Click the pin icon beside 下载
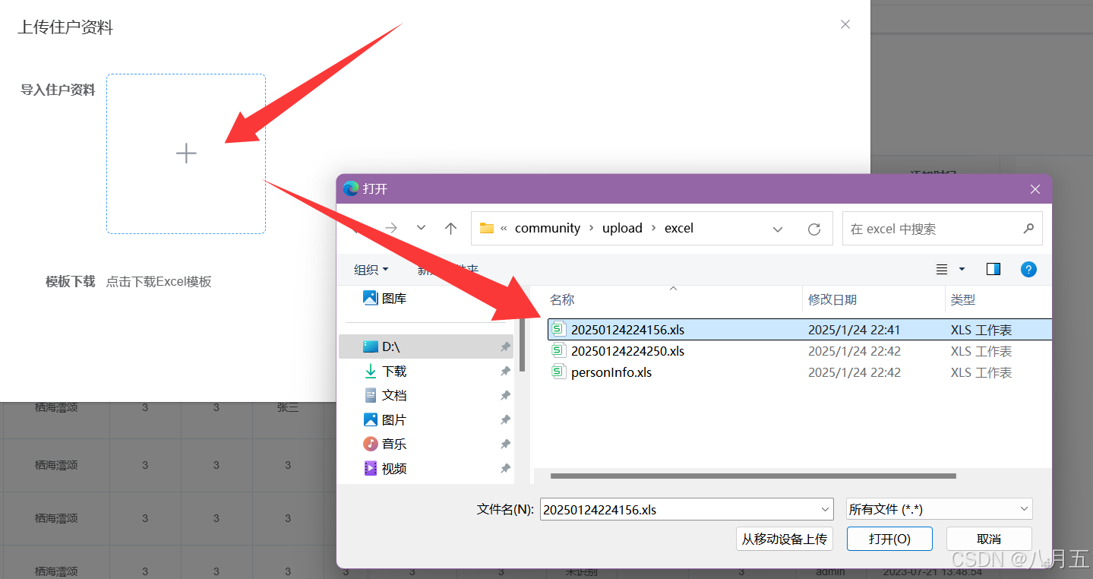The width and height of the screenshot is (1093, 579). click(x=504, y=372)
